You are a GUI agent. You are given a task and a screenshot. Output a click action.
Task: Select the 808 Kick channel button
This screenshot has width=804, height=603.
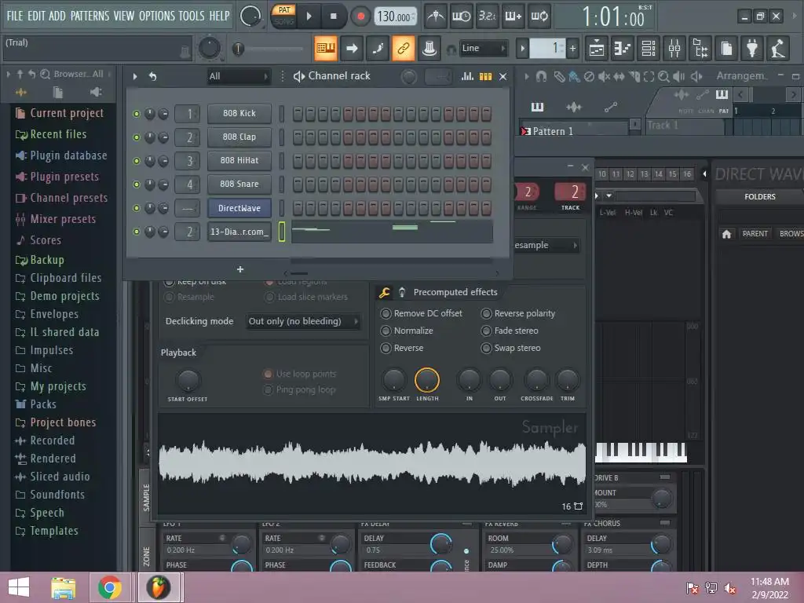pos(239,113)
